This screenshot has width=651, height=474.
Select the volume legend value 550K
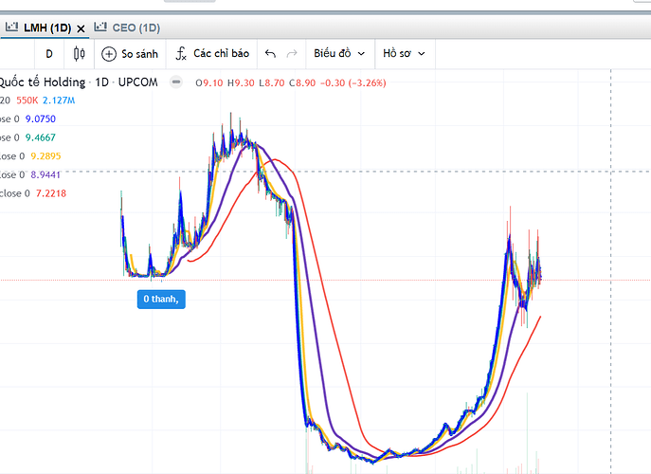[x=27, y=100]
